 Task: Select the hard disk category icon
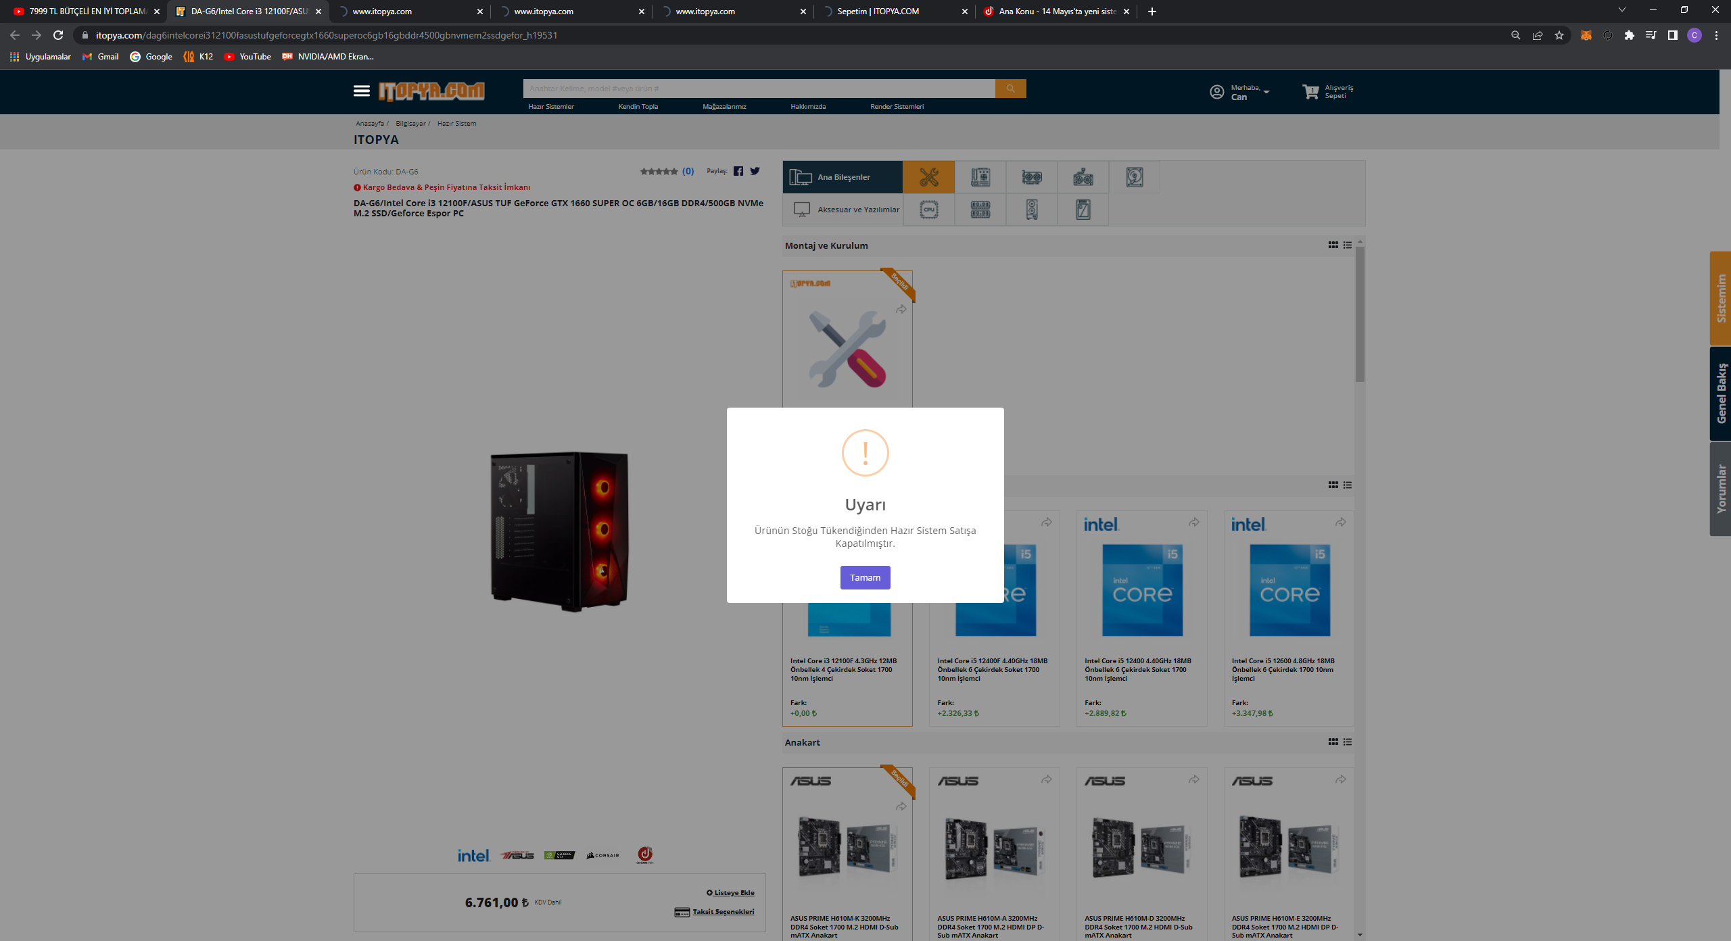[1134, 177]
